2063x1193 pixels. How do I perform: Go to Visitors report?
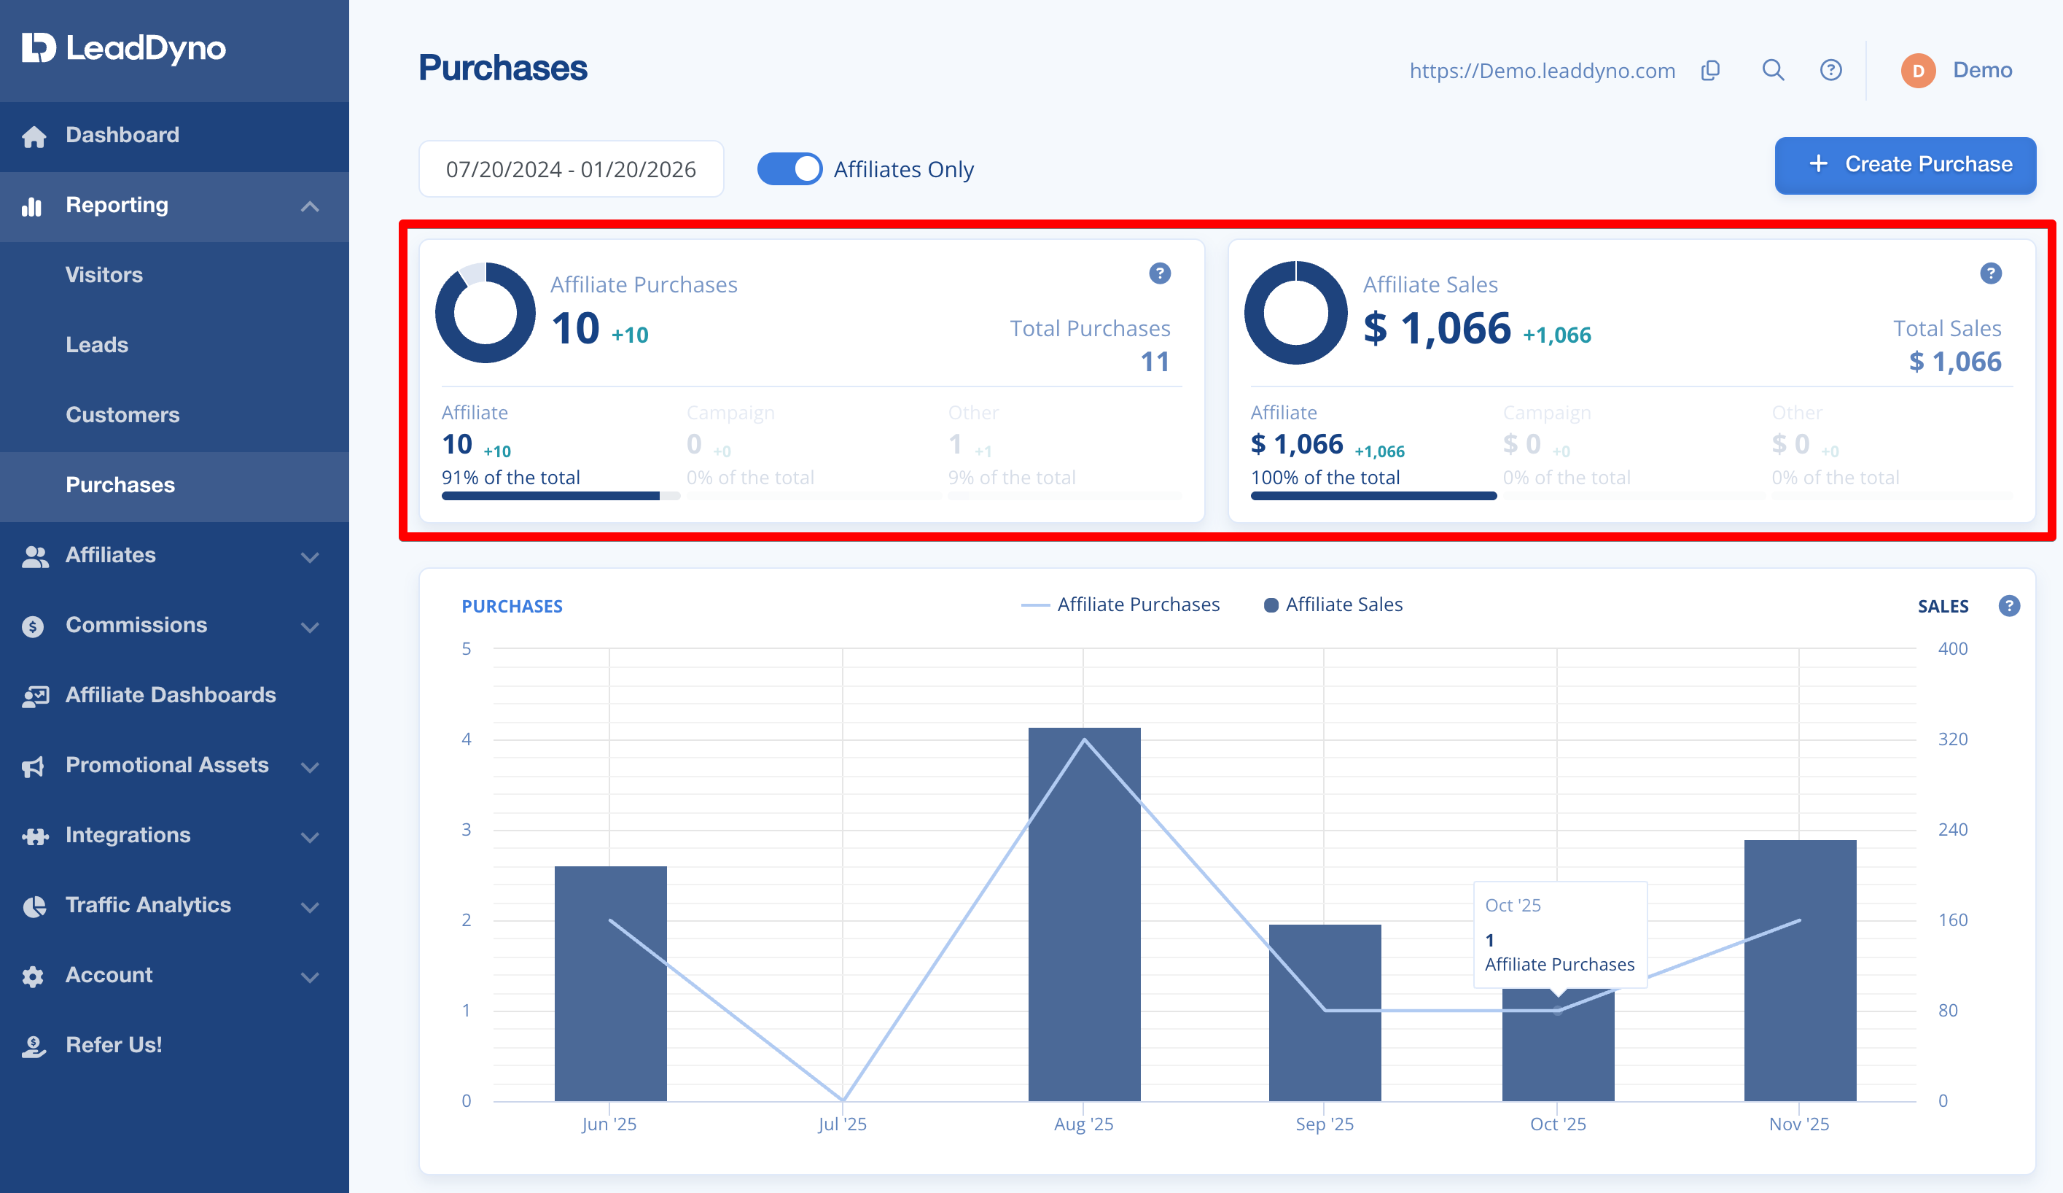coord(104,275)
